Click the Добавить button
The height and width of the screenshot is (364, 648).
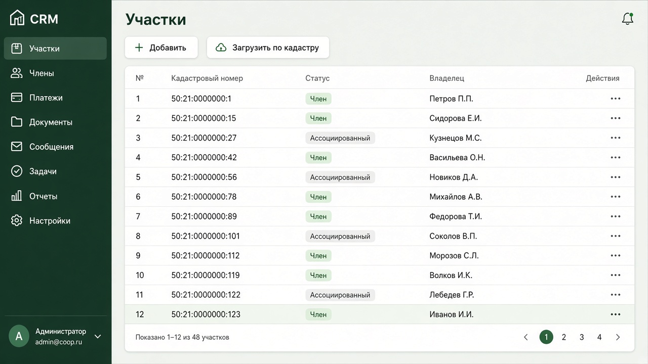pyautogui.click(x=161, y=48)
